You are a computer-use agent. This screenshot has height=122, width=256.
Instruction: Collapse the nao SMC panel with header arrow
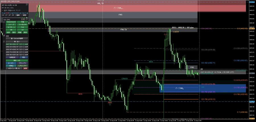(27, 19)
